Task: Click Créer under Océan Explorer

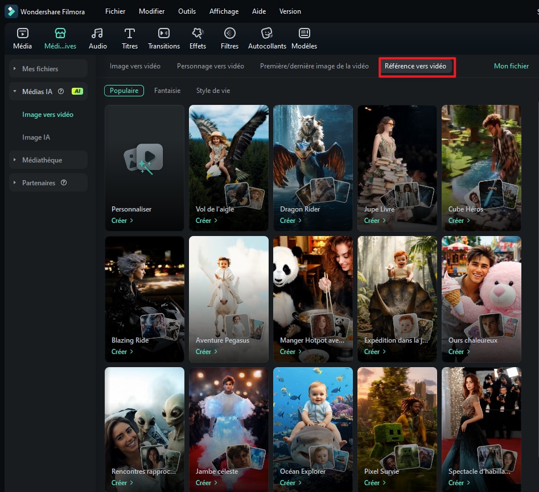Action: (x=290, y=483)
